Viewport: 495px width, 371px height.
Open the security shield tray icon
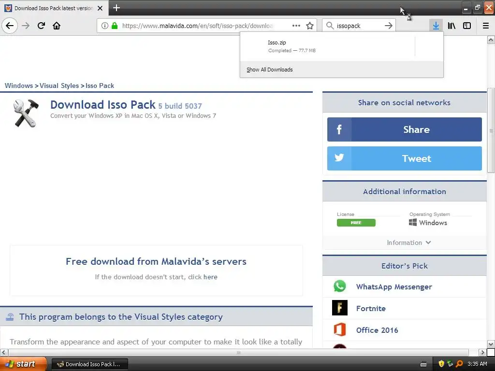coord(441,364)
